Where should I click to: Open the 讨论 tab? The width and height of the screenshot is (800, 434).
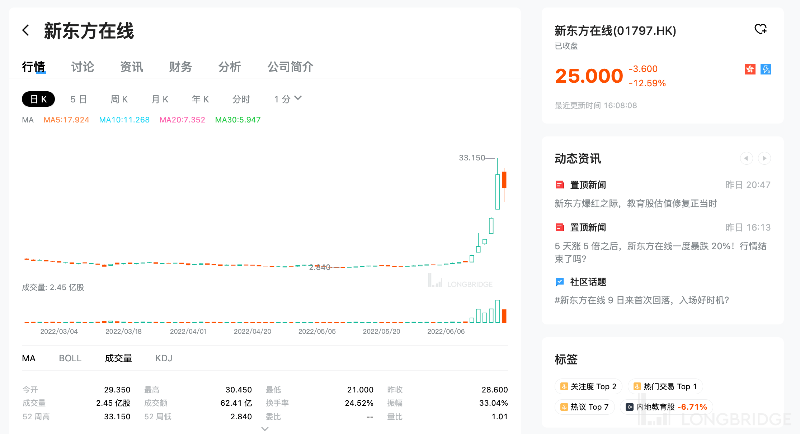coord(83,67)
